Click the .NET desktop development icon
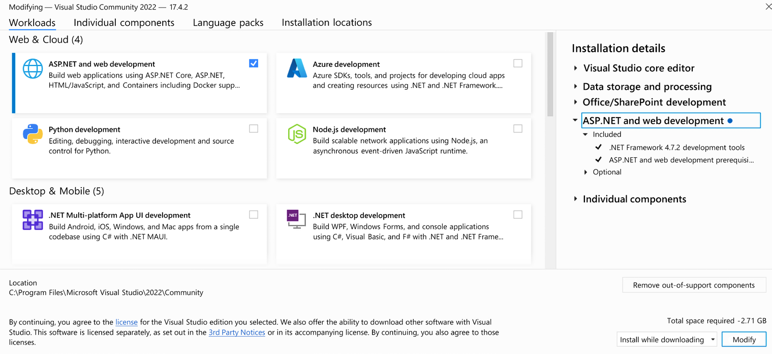The height and width of the screenshot is (354, 772). pos(296,219)
